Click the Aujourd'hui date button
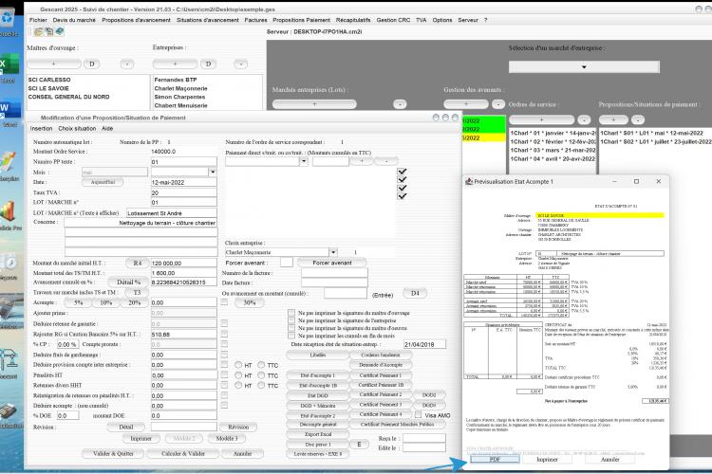 [x=103, y=182]
